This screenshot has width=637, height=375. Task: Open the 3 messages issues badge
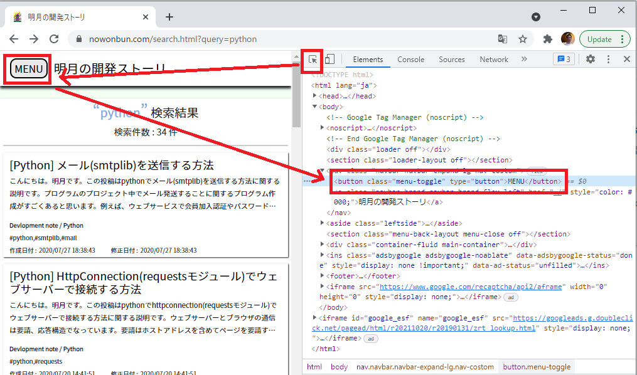tap(564, 59)
